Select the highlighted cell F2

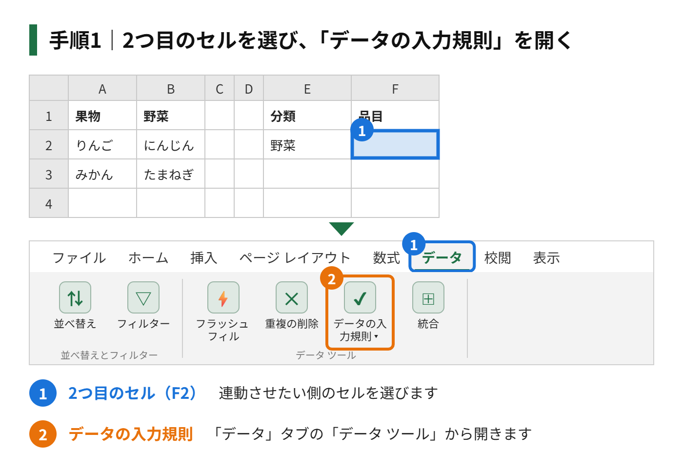coord(395,144)
